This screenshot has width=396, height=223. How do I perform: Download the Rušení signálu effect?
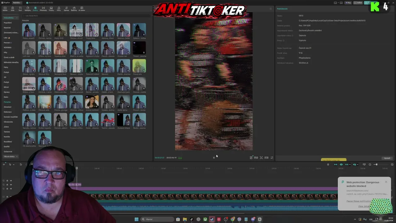(x=49, y=125)
